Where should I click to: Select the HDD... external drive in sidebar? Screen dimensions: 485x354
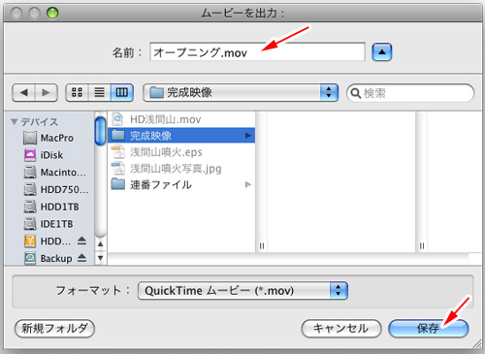click(48, 241)
